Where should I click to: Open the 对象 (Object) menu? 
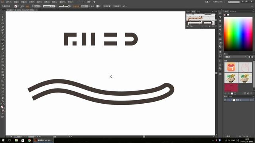[x=24, y=2]
